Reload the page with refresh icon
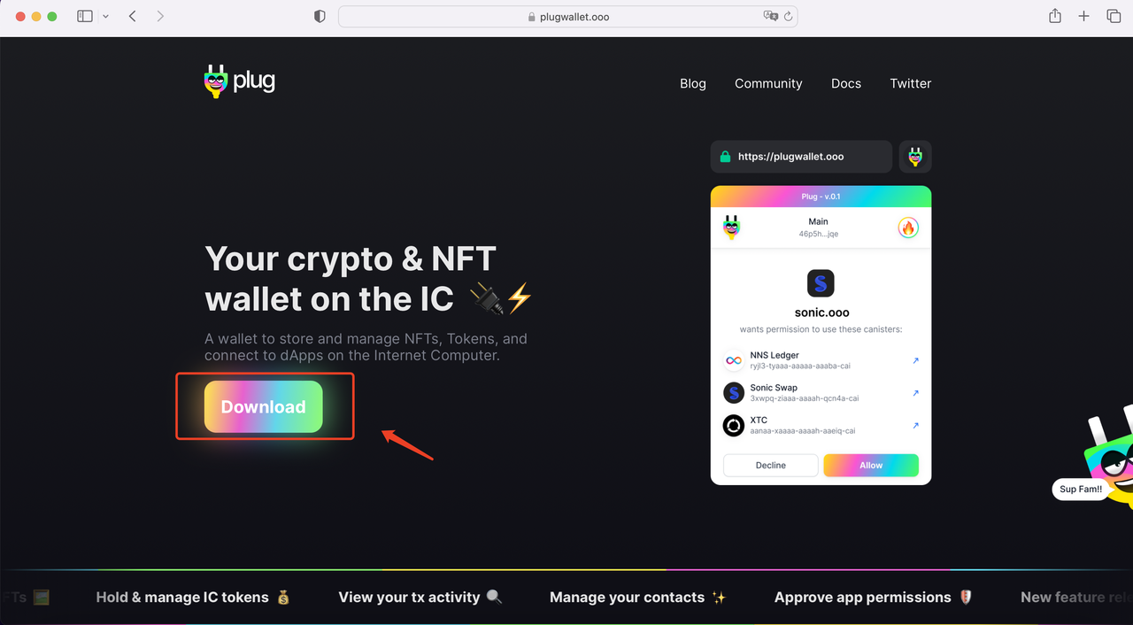 tap(788, 16)
